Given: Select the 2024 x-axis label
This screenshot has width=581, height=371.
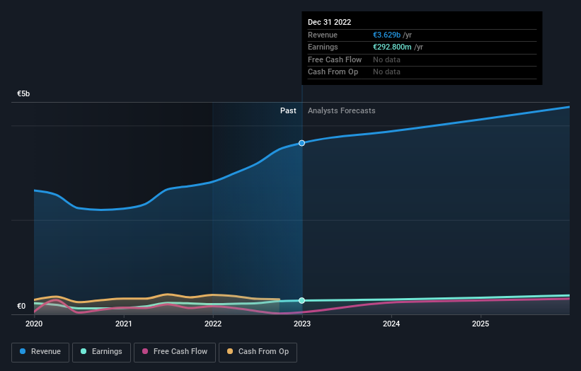Looking at the screenshot, I should pyautogui.click(x=391, y=324).
